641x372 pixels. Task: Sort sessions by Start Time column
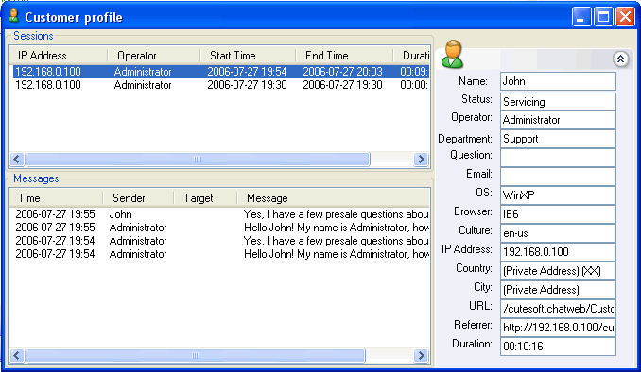click(x=248, y=56)
